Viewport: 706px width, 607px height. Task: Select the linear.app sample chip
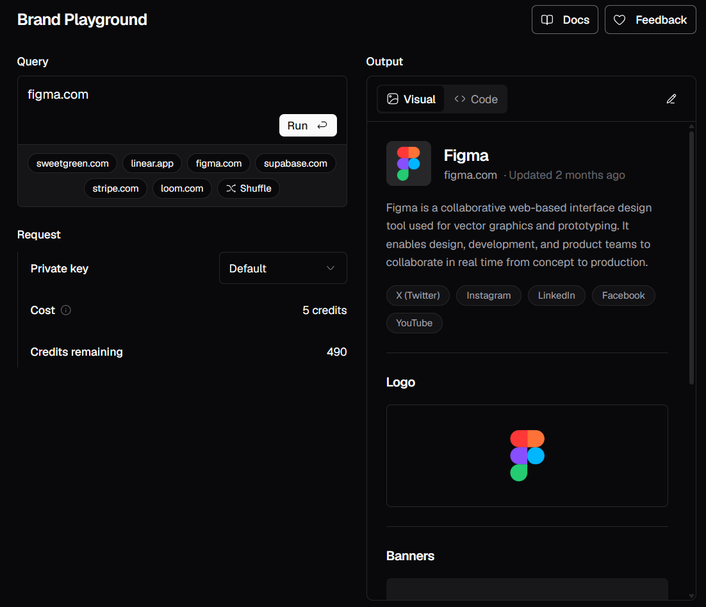click(152, 163)
